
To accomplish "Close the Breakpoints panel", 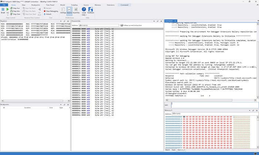I will (68, 105).
